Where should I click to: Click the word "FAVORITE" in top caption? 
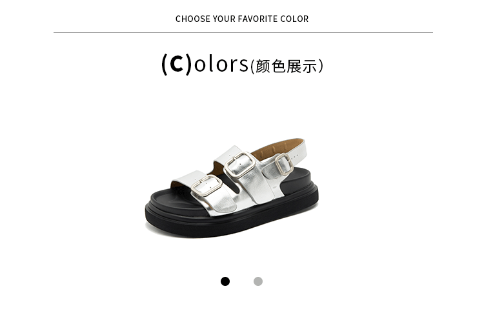pos(257,19)
